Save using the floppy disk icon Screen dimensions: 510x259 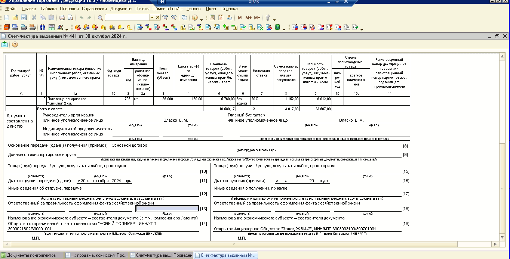click(24, 18)
